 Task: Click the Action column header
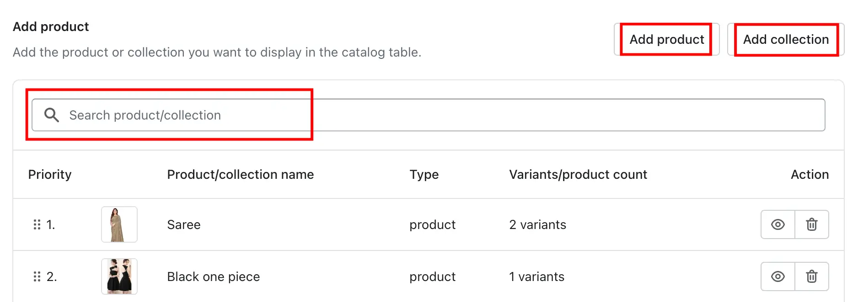pyautogui.click(x=810, y=175)
